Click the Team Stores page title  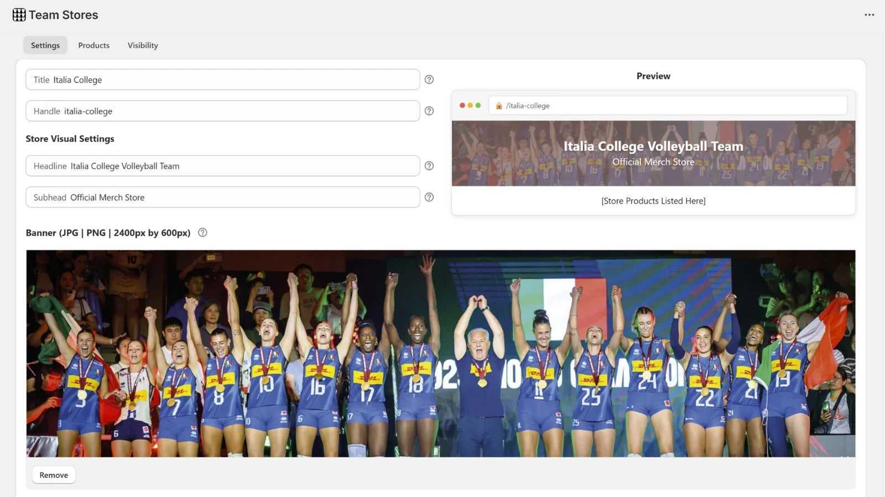click(64, 15)
